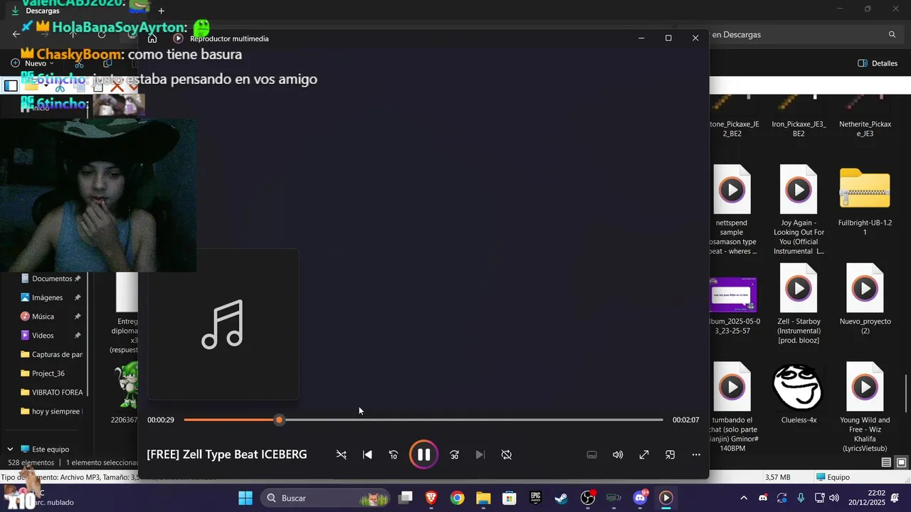Viewport: 911px width, 512px height.
Task: Toggle shuffle in the media player
Action: coord(342,454)
